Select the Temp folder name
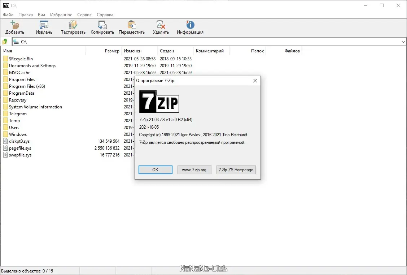The width and height of the screenshot is (407, 275). pyautogui.click(x=14, y=121)
